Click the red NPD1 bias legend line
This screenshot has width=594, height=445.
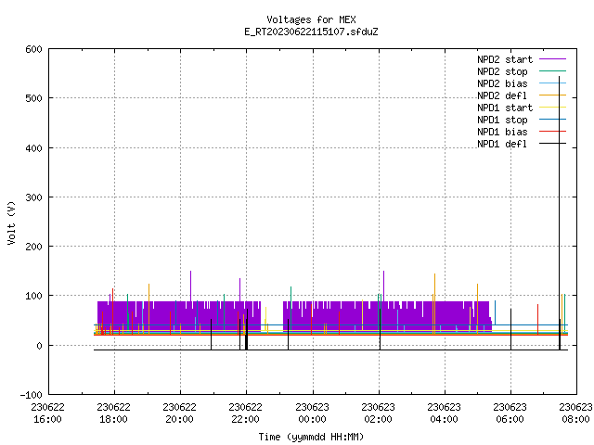tap(552, 132)
